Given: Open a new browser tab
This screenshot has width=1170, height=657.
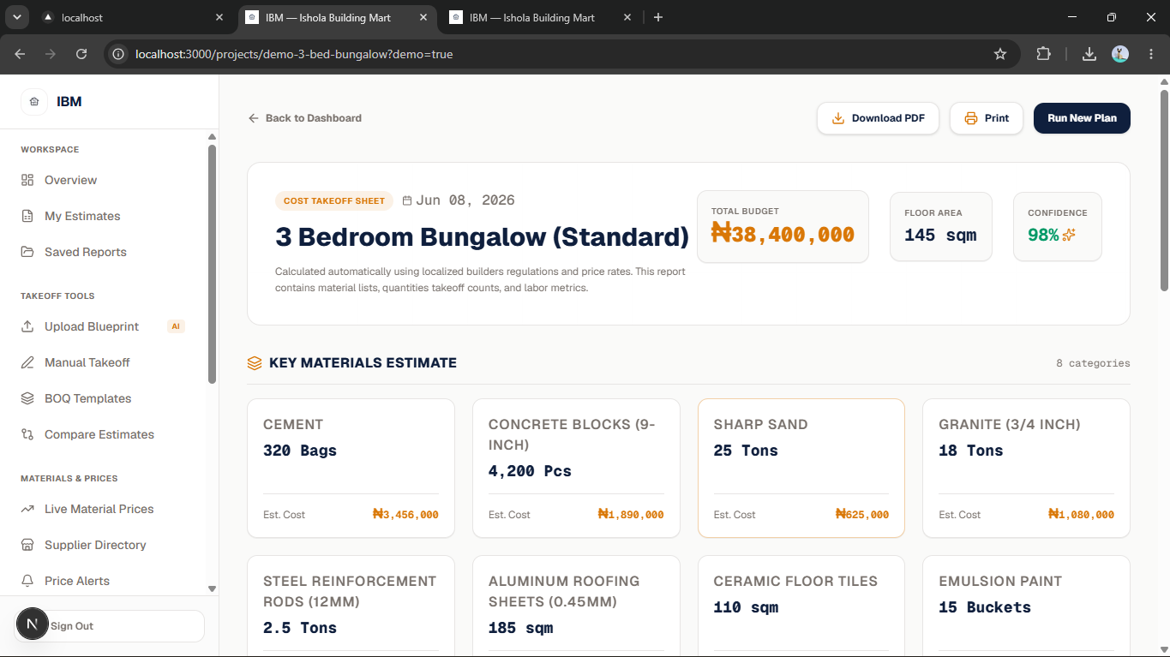Looking at the screenshot, I should 658,17.
